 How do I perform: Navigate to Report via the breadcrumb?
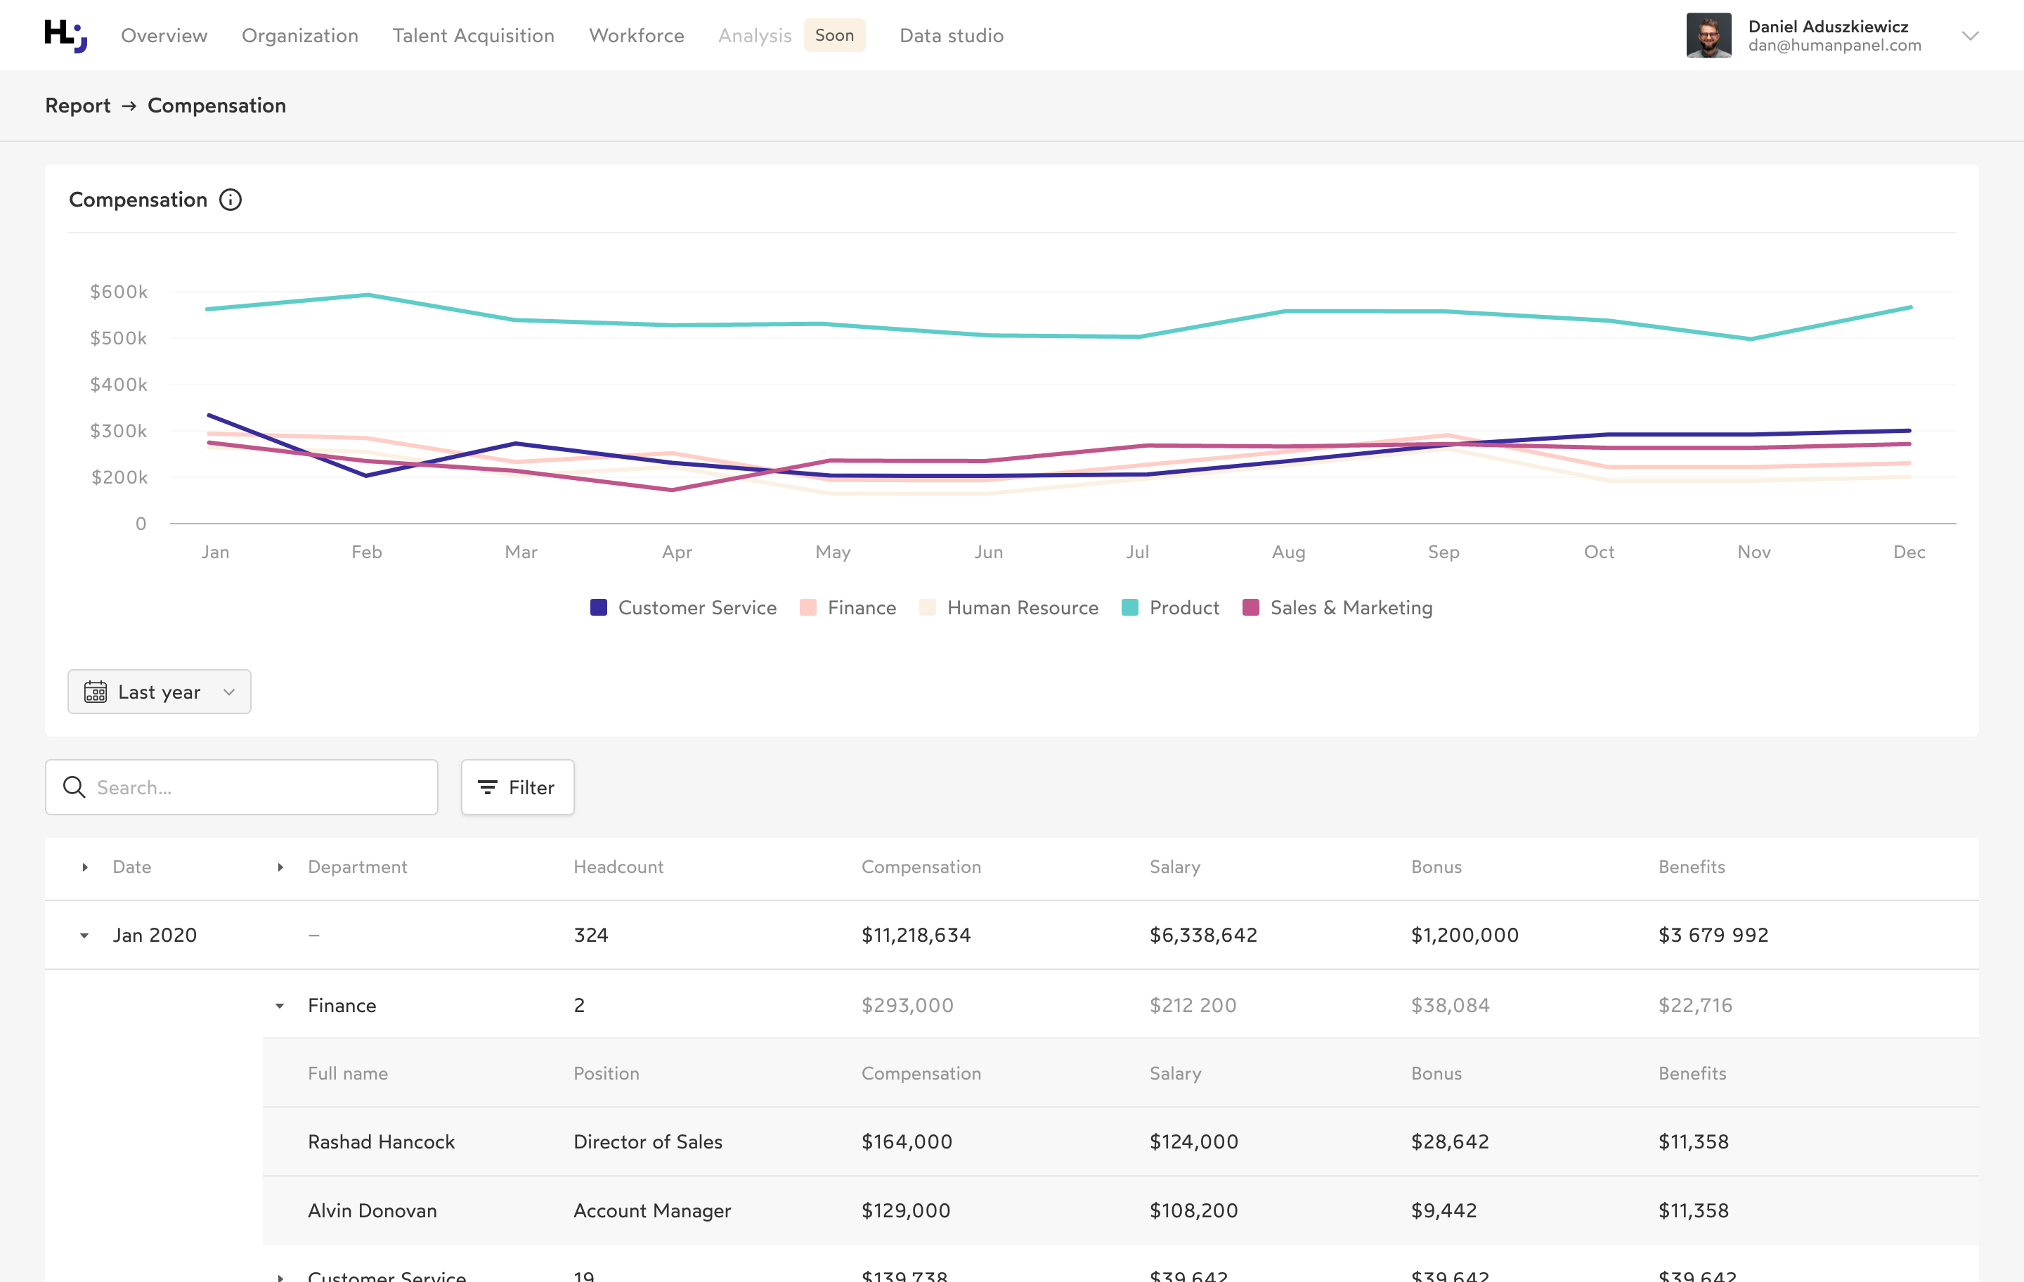(77, 105)
